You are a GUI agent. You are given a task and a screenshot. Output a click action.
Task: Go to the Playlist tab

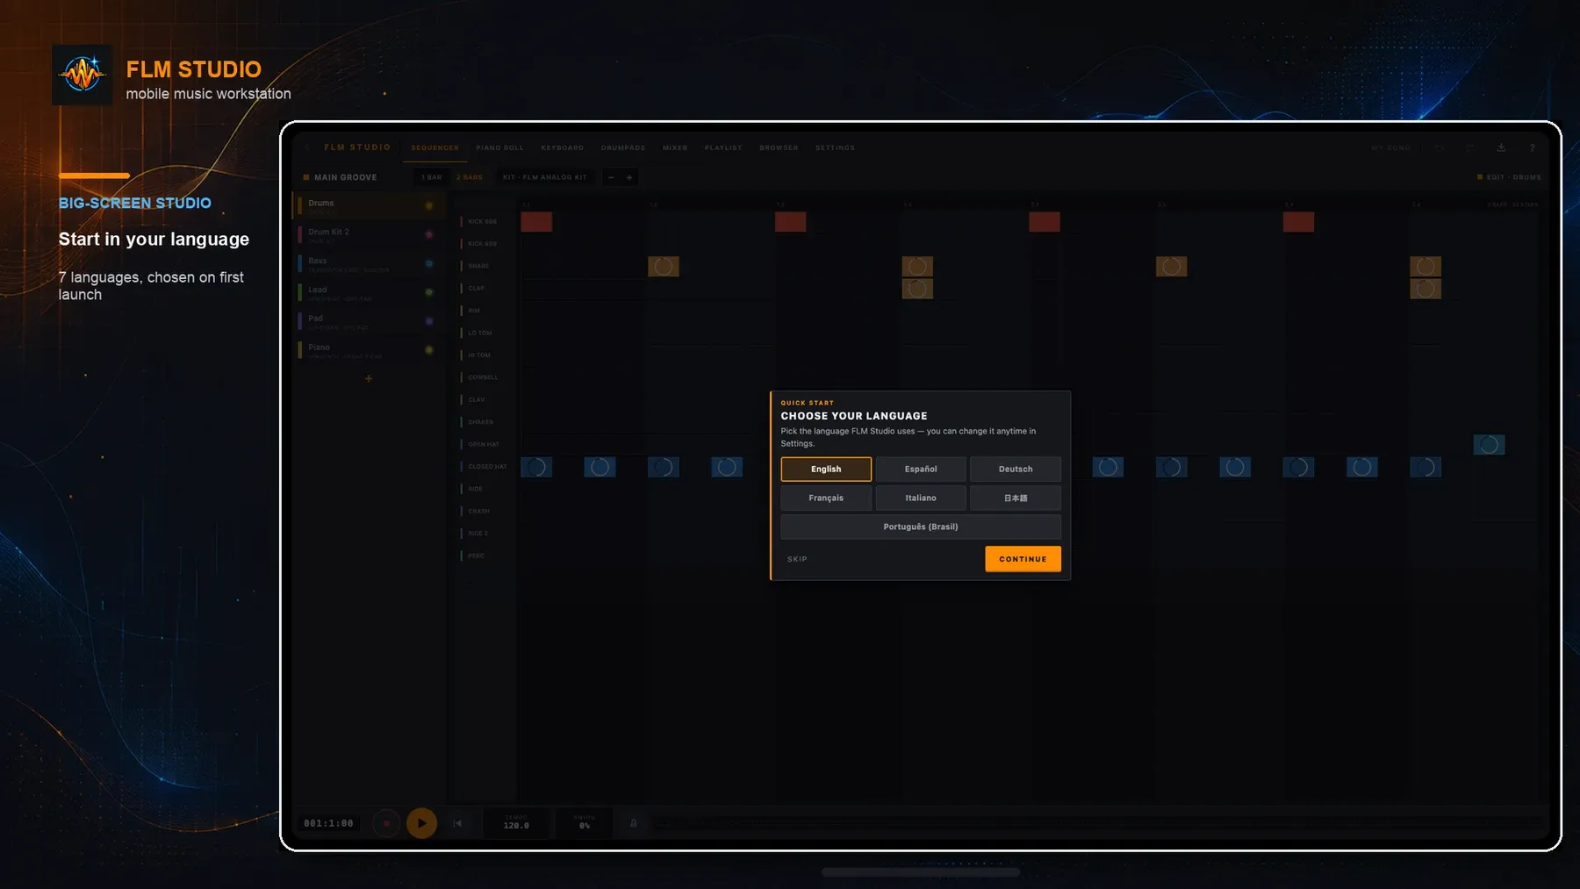pos(723,147)
